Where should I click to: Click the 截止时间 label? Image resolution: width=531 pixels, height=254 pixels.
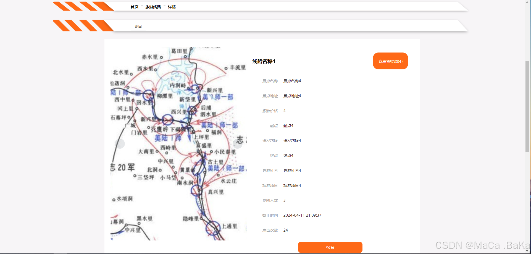(270, 215)
